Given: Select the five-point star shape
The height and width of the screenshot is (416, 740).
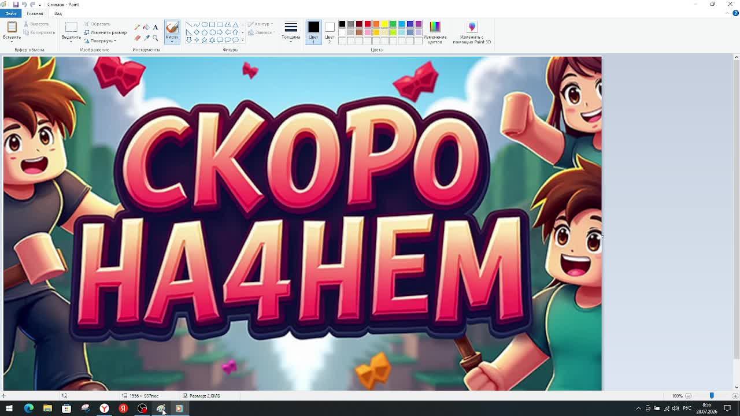Looking at the screenshot, I should tap(204, 40).
